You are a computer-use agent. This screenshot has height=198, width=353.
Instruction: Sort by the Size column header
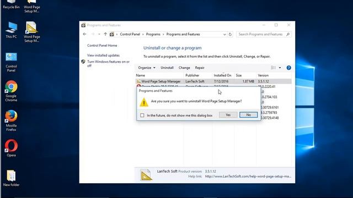(x=245, y=75)
